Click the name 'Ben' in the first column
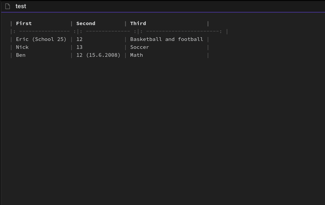This screenshot has width=325, height=205. click(20, 55)
